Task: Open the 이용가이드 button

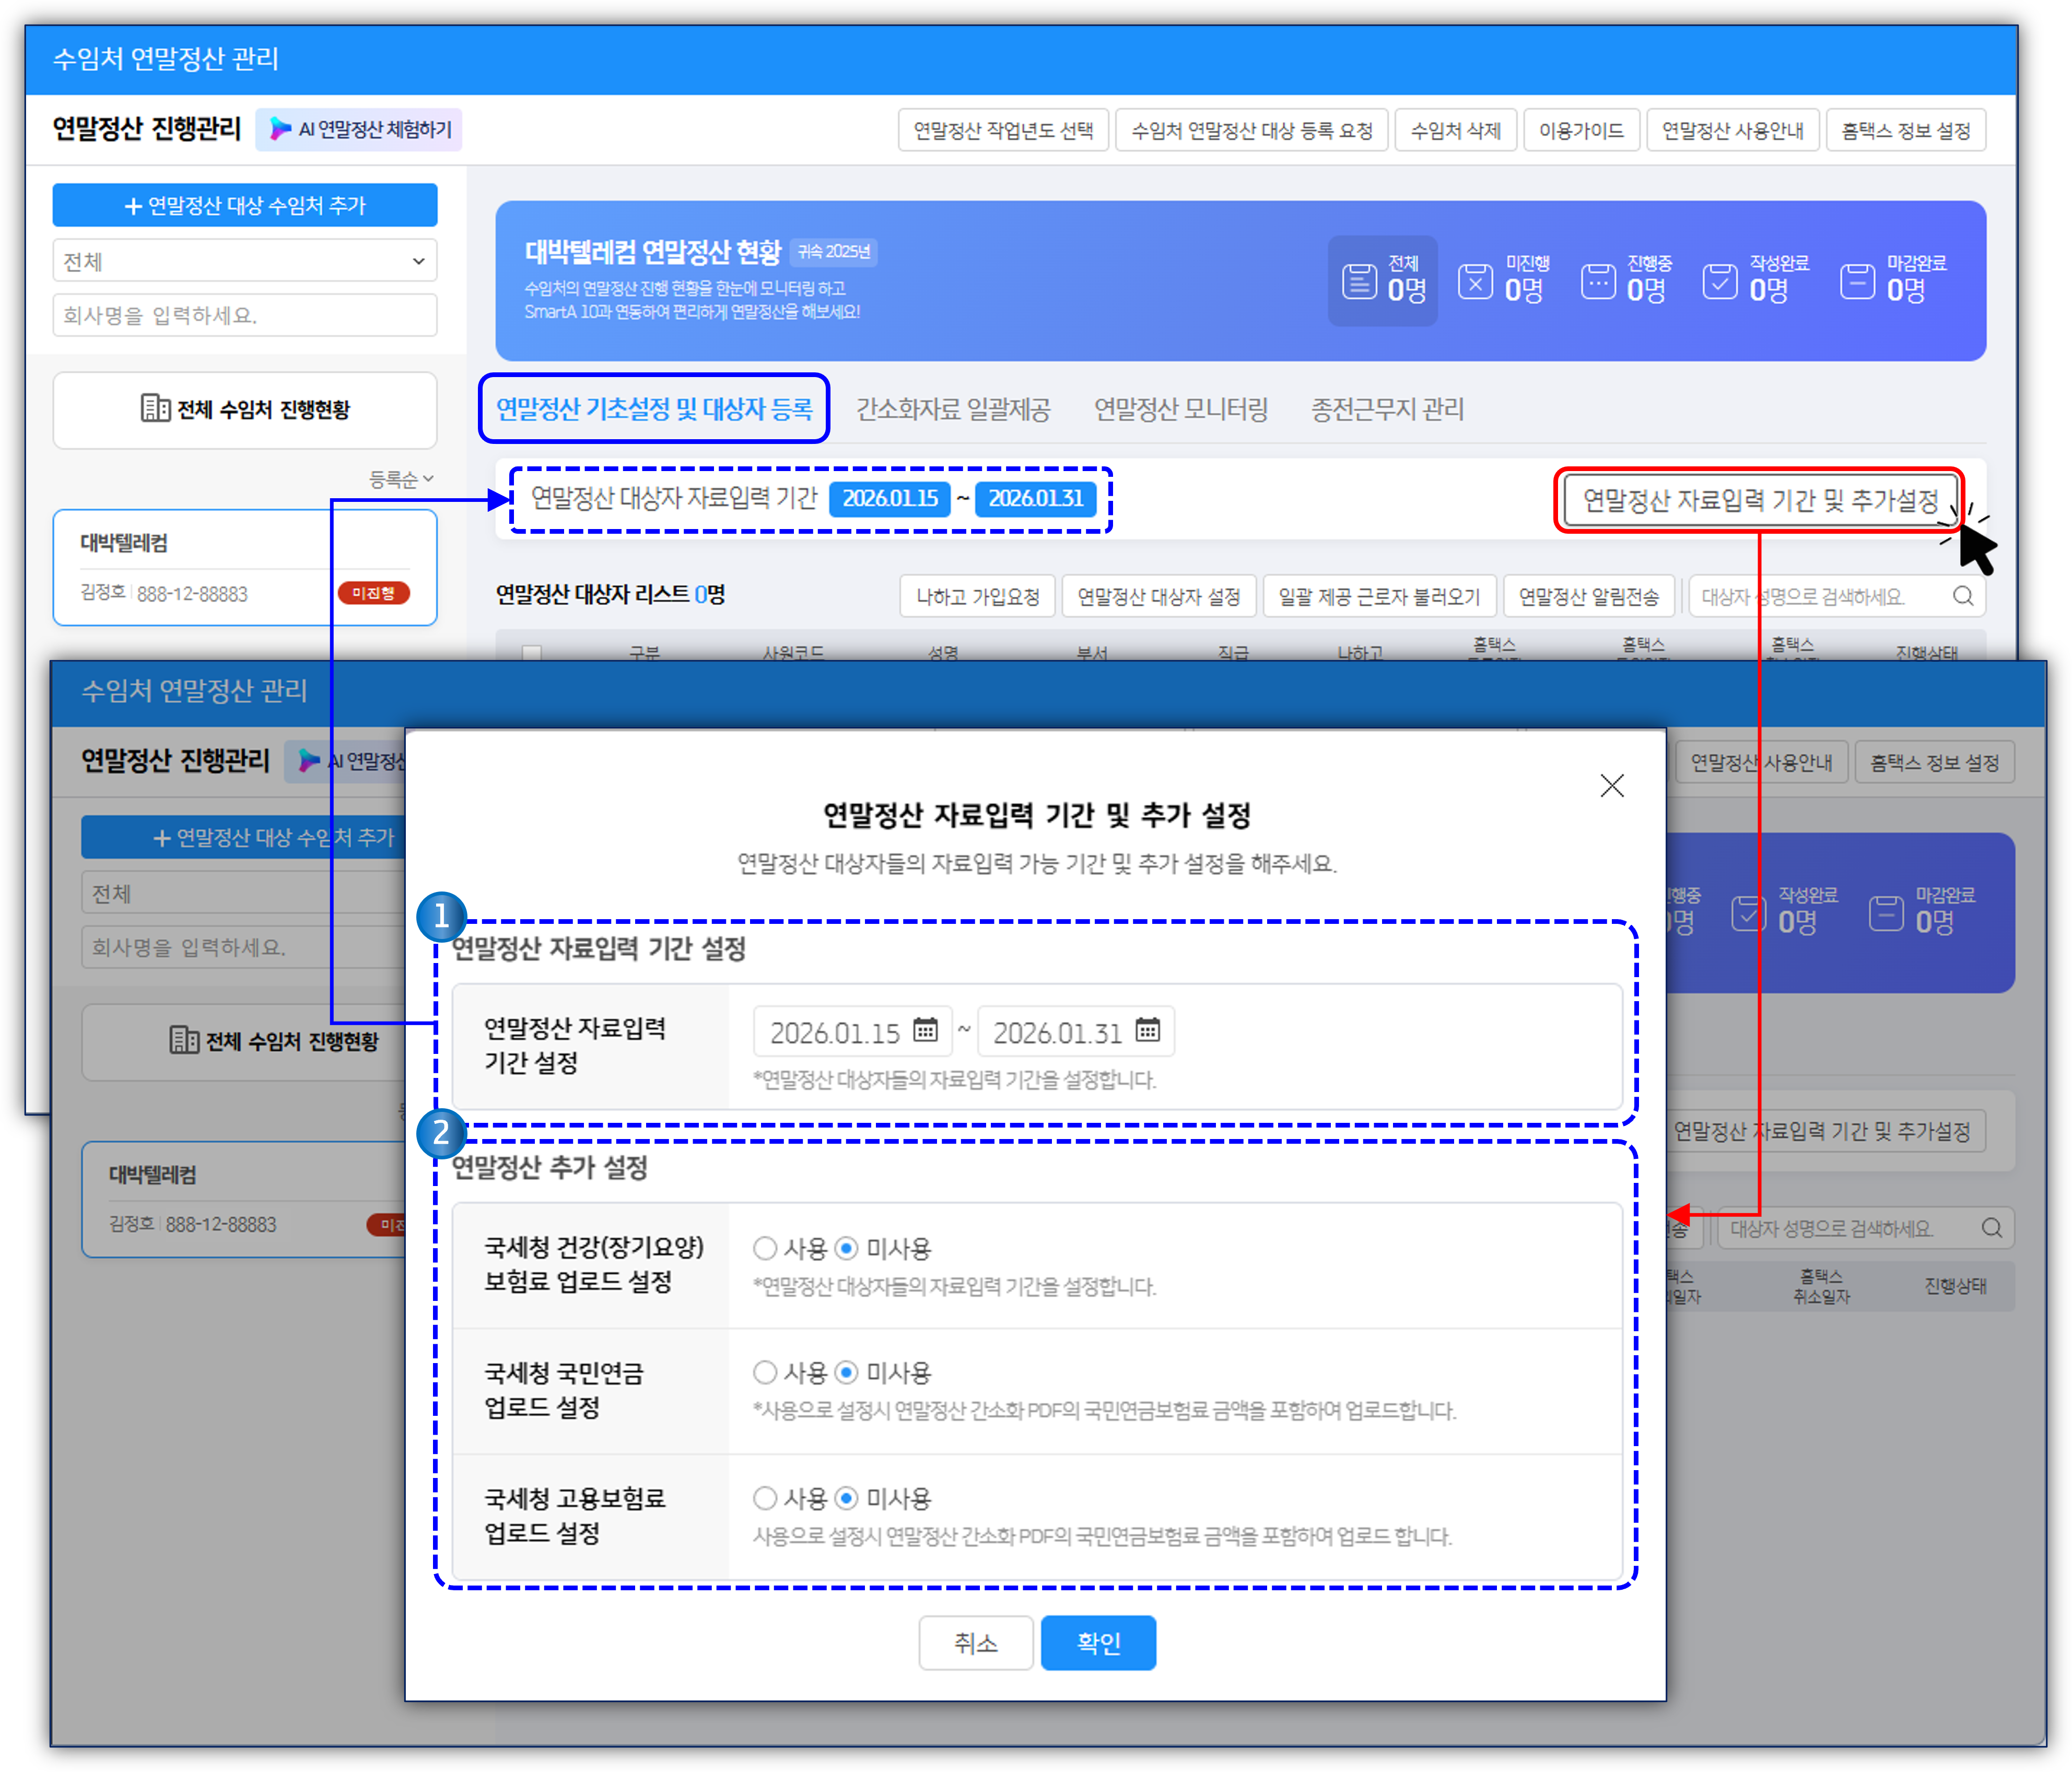Action: (x=1582, y=130)
